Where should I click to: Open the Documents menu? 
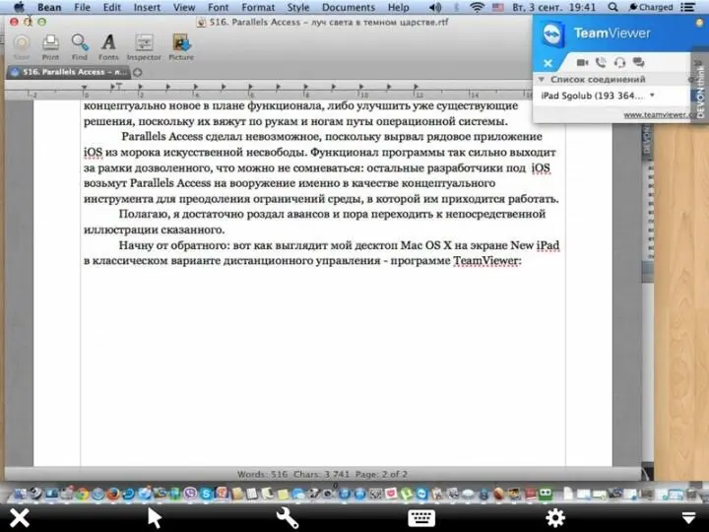(x=349, y=7)
